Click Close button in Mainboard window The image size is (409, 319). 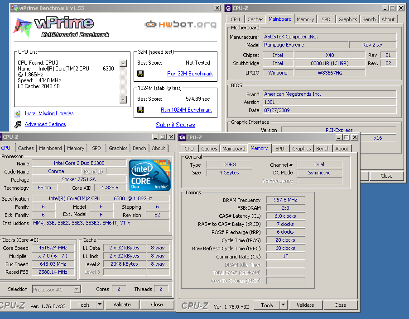[386, 176]
